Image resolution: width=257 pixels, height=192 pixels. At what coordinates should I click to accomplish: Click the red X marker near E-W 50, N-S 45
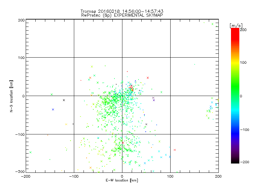pyautogui.click(x=148, y=78)
